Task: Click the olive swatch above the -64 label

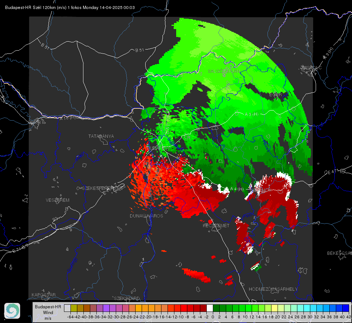Action: 74,308
